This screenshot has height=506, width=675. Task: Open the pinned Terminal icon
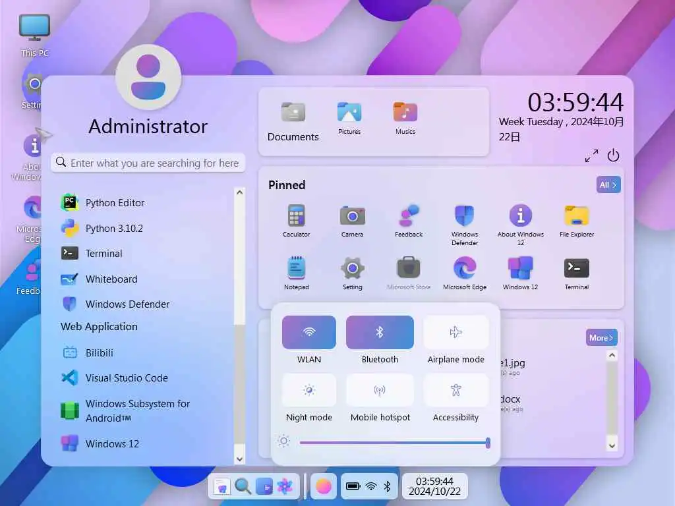point(576,273)
